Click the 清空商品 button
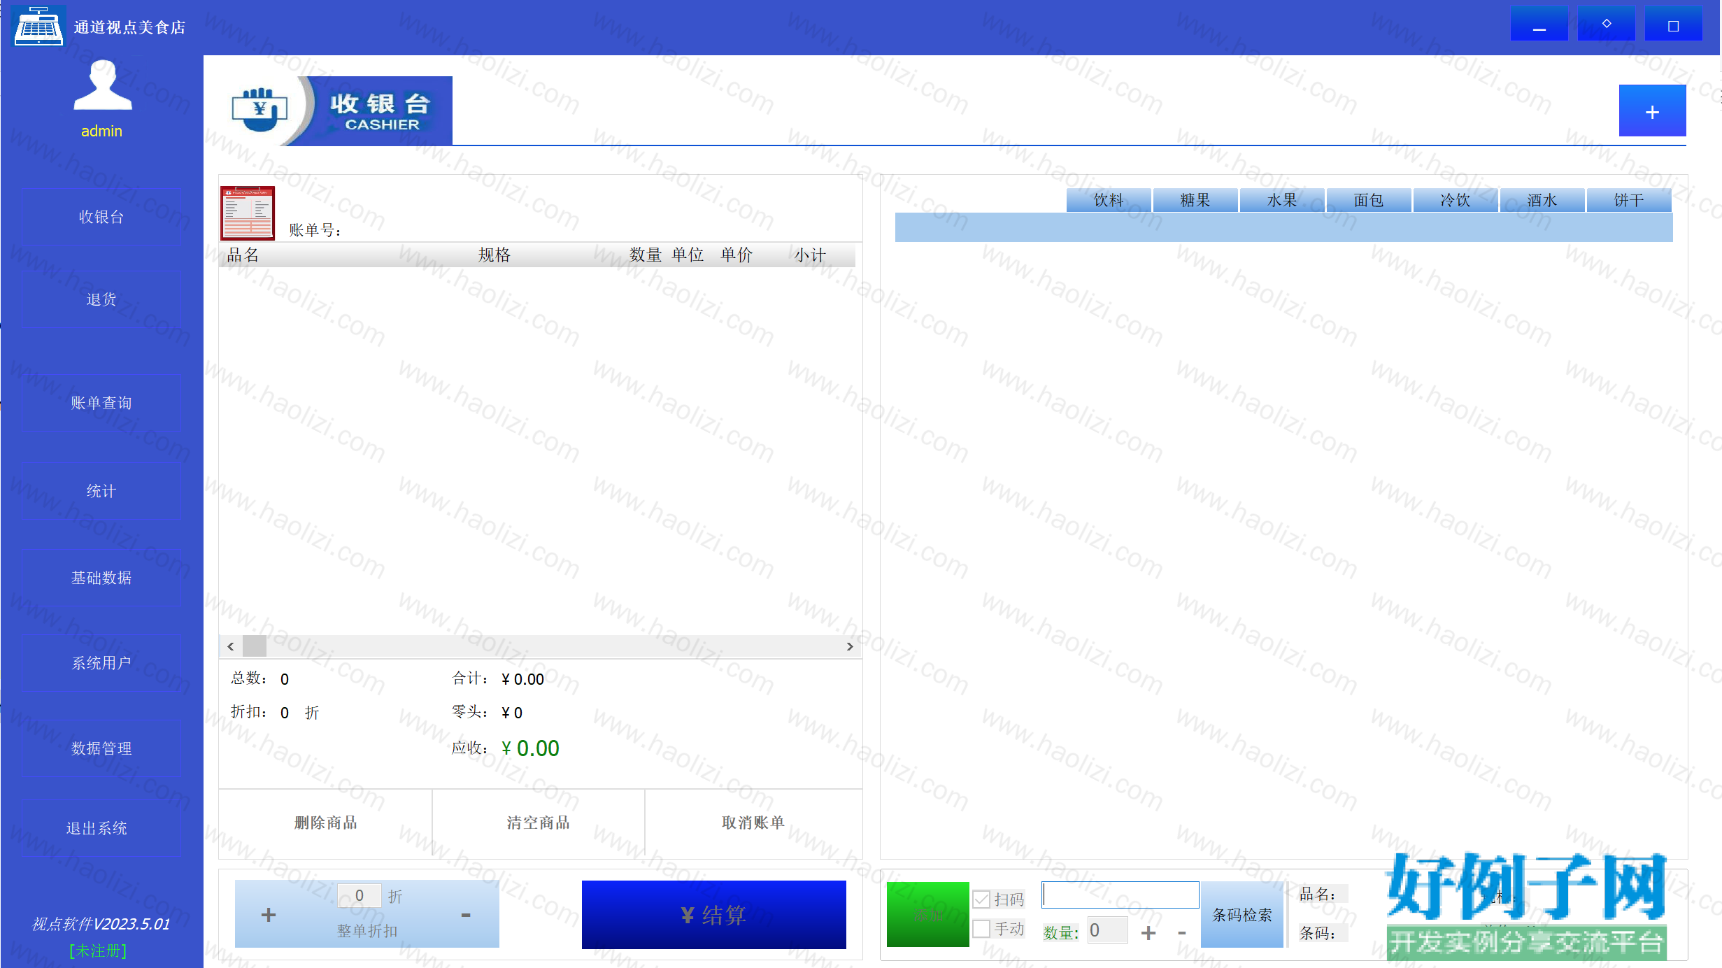This screenshot has width=1722, height=968. click(539, 823)
